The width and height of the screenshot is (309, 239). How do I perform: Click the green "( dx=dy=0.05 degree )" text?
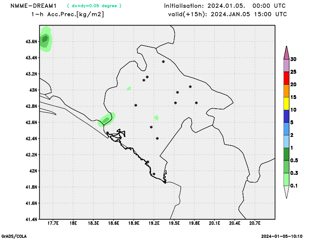click(x=94, y=6)
